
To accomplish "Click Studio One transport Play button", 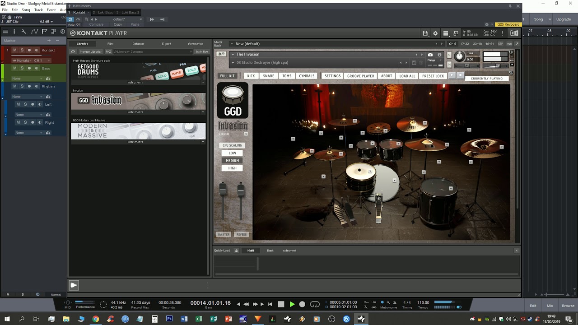I will coord(292,304).
